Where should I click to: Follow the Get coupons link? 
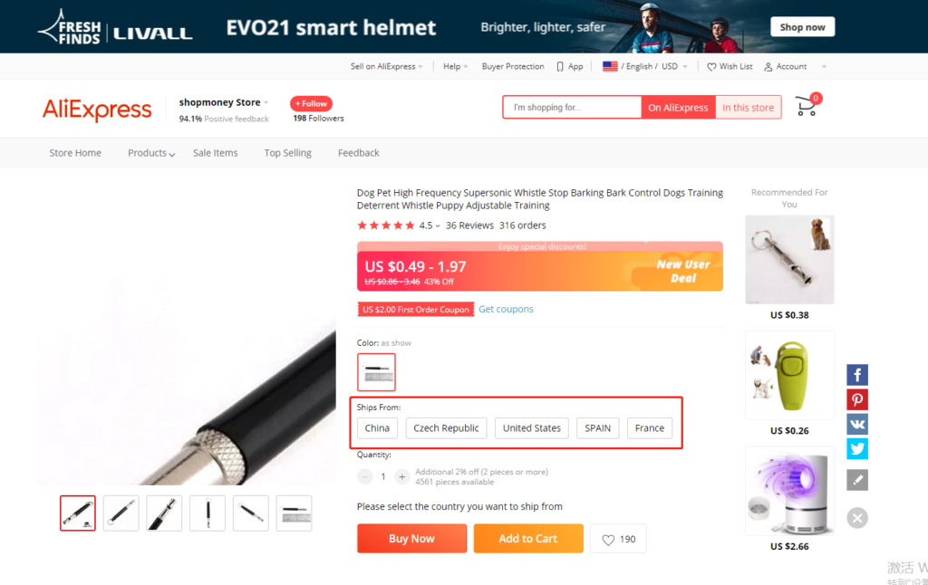click(x=506, y=310)
